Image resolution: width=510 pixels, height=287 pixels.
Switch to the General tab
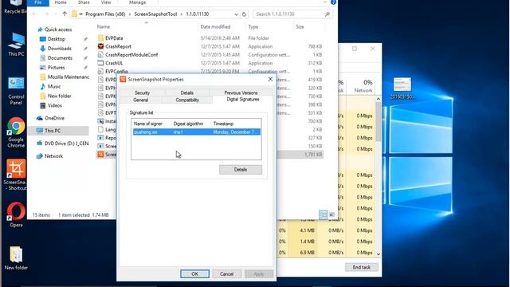[x=140, y=100]
